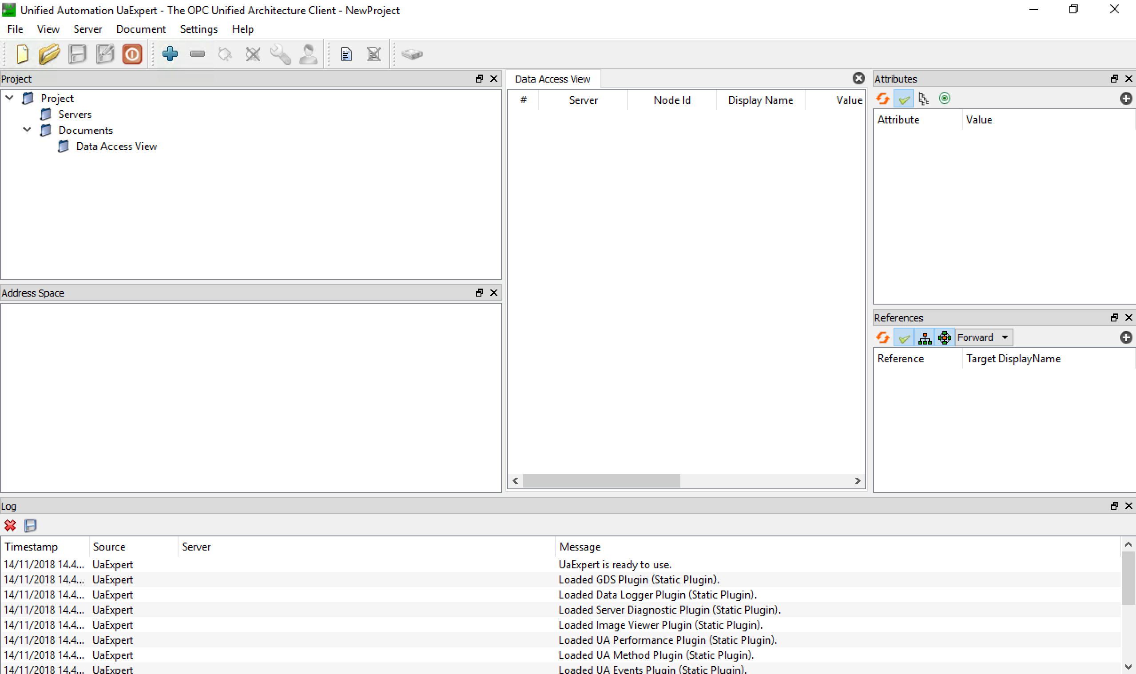The image size is (1136, 674).
Task: Open the Server menu
Action: (x=87, y=29)
